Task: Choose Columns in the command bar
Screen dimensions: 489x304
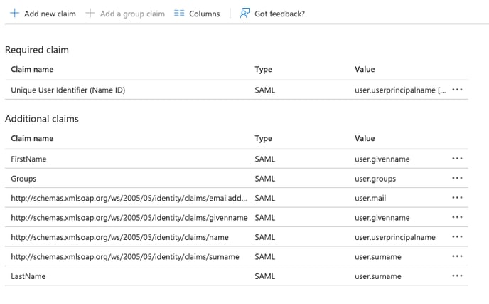Action: 204,14
